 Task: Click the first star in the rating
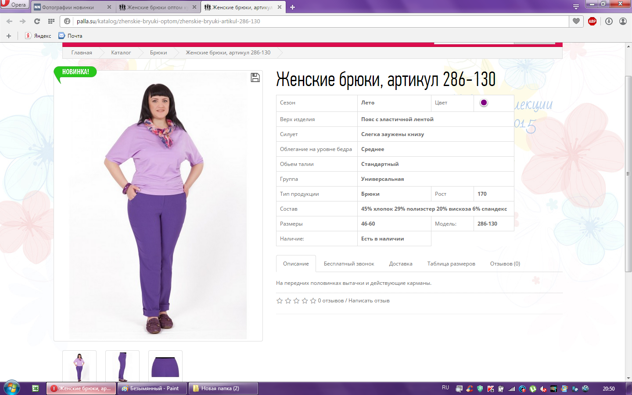tap(280, 301)
